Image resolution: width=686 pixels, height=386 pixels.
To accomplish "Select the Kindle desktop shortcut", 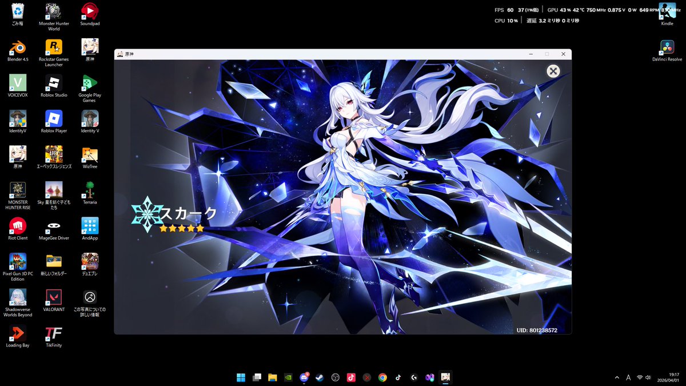I will tap(667, 15).
